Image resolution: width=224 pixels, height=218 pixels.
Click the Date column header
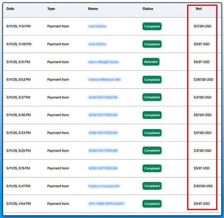click(10, 9)
